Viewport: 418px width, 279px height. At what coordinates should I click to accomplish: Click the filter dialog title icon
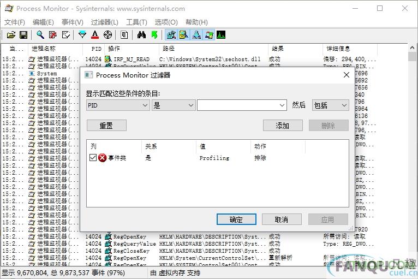tap(89, 75)
